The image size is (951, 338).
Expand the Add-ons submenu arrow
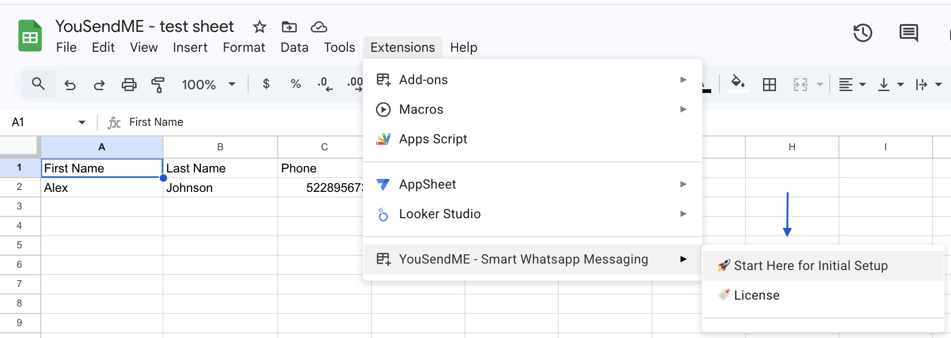[x=683, y=80]
